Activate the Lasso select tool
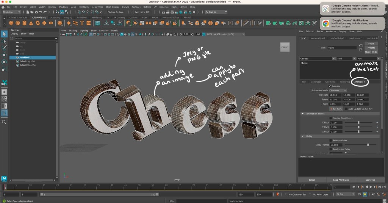The image size is (388, 203). point(4,41)
